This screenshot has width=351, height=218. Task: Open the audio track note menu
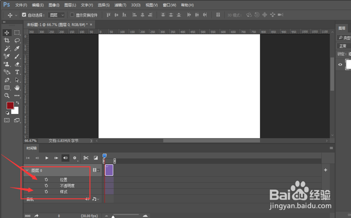96,199
